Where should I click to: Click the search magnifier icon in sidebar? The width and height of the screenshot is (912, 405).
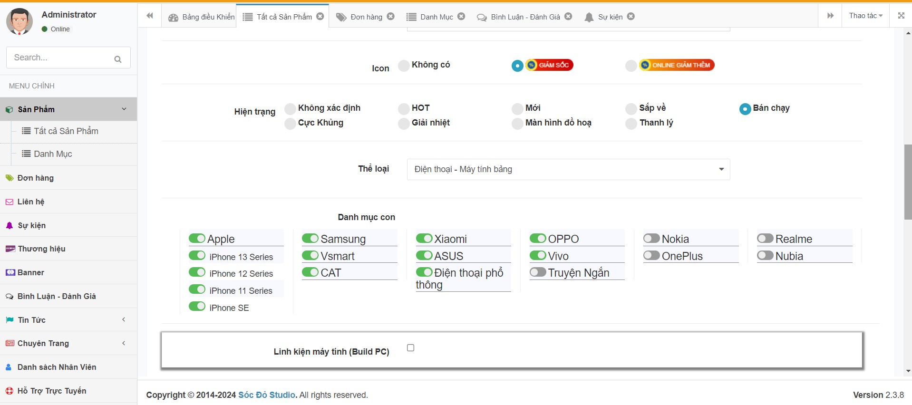tap(118, 59)
